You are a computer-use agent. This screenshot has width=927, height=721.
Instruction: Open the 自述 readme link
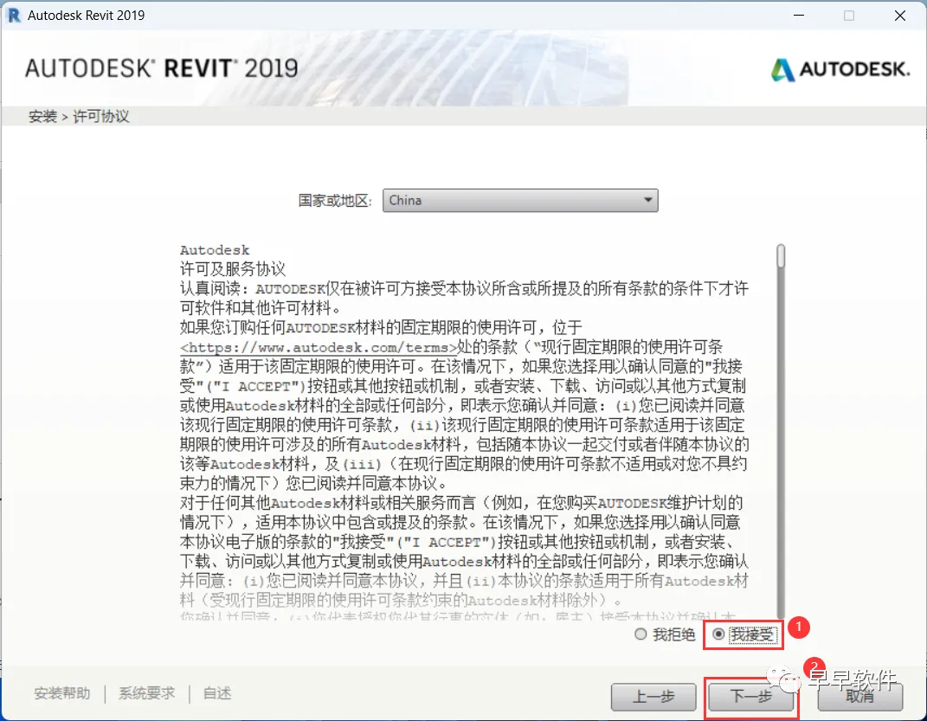pos(217,693)
